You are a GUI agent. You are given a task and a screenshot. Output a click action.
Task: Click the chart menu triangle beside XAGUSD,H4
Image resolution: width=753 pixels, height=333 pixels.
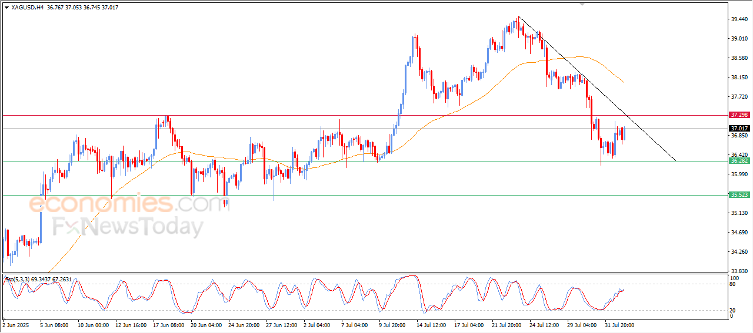[6, 7]
